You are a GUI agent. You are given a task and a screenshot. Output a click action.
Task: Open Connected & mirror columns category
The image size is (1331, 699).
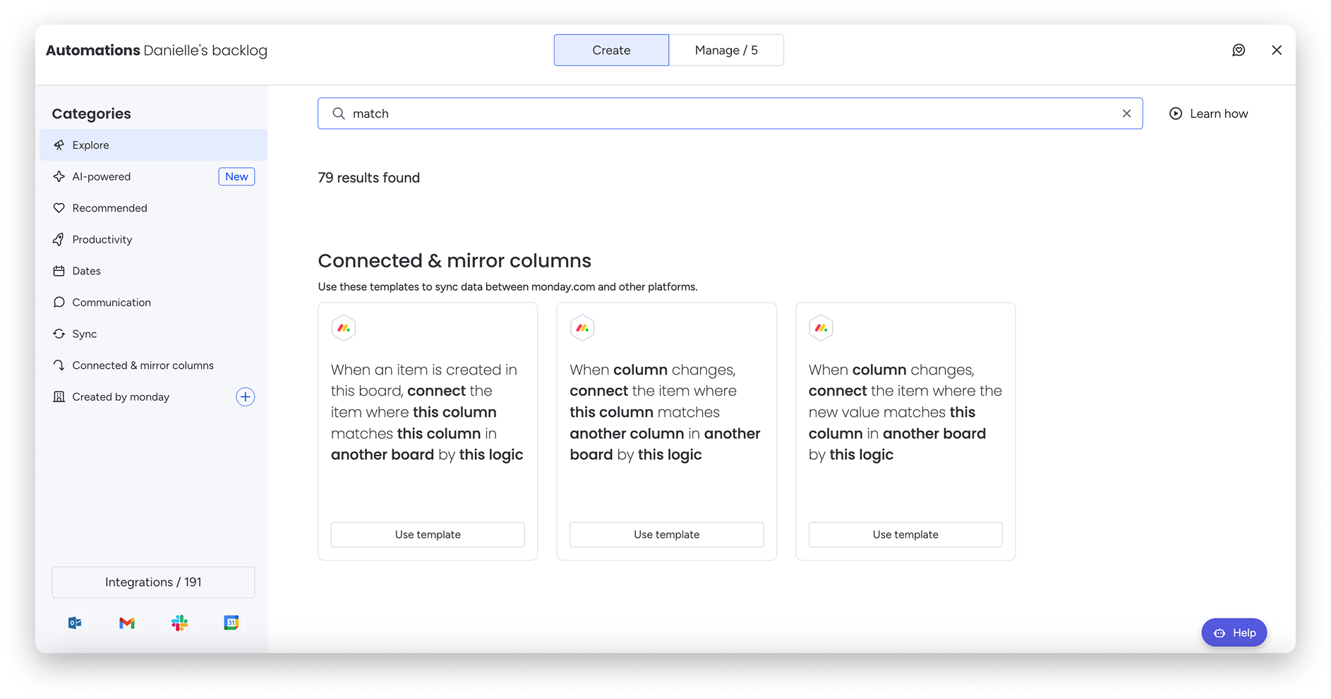click(154, 365)
